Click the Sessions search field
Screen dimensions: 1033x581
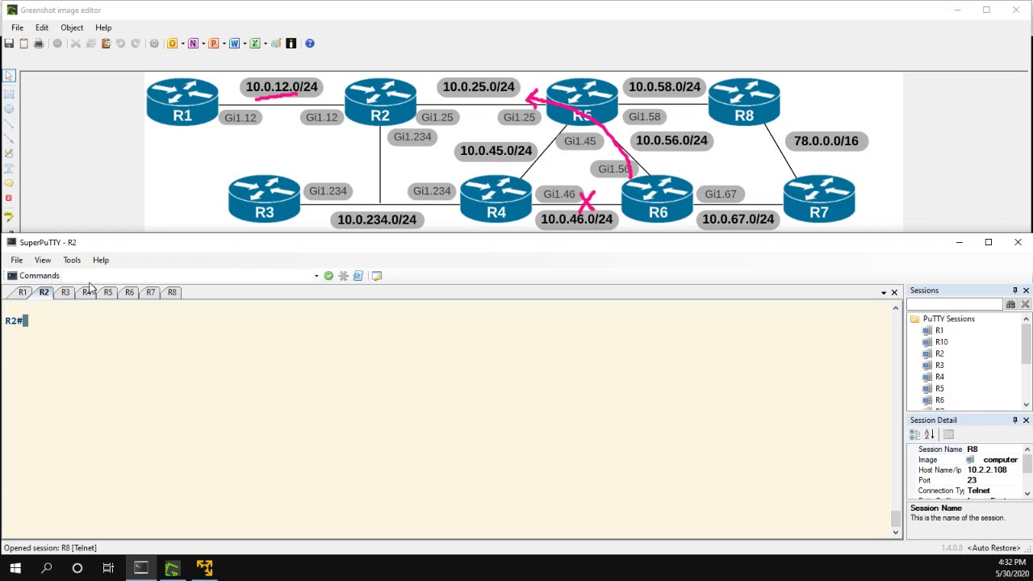coord(955,304)
